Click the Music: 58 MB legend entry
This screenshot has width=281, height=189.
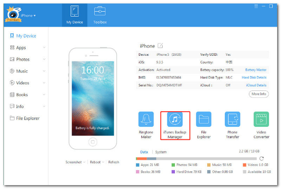tap(219, 165)
